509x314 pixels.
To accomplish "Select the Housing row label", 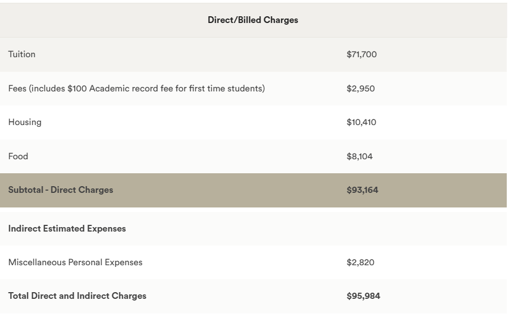I will coord(25,122).
